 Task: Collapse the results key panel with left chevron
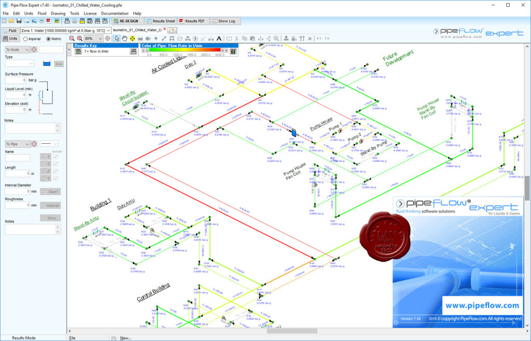69,50
